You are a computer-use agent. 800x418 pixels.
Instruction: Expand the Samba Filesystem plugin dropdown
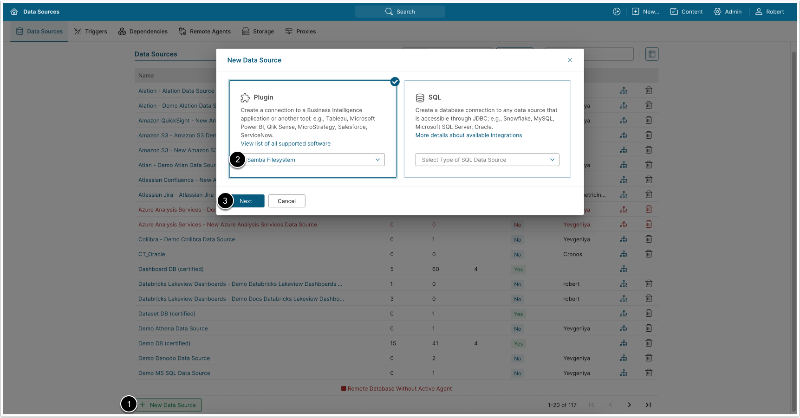coord(312,160)
